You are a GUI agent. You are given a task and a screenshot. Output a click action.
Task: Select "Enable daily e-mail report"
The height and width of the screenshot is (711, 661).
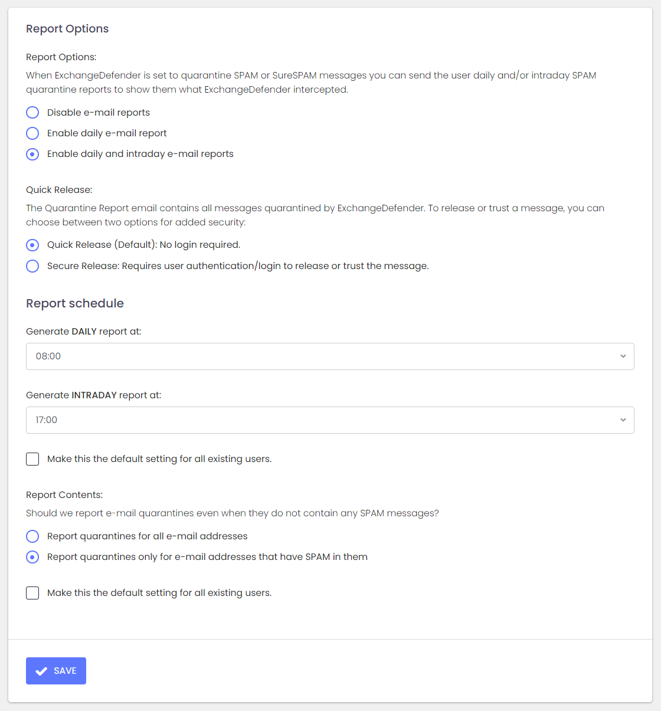[x=32, y=133]
